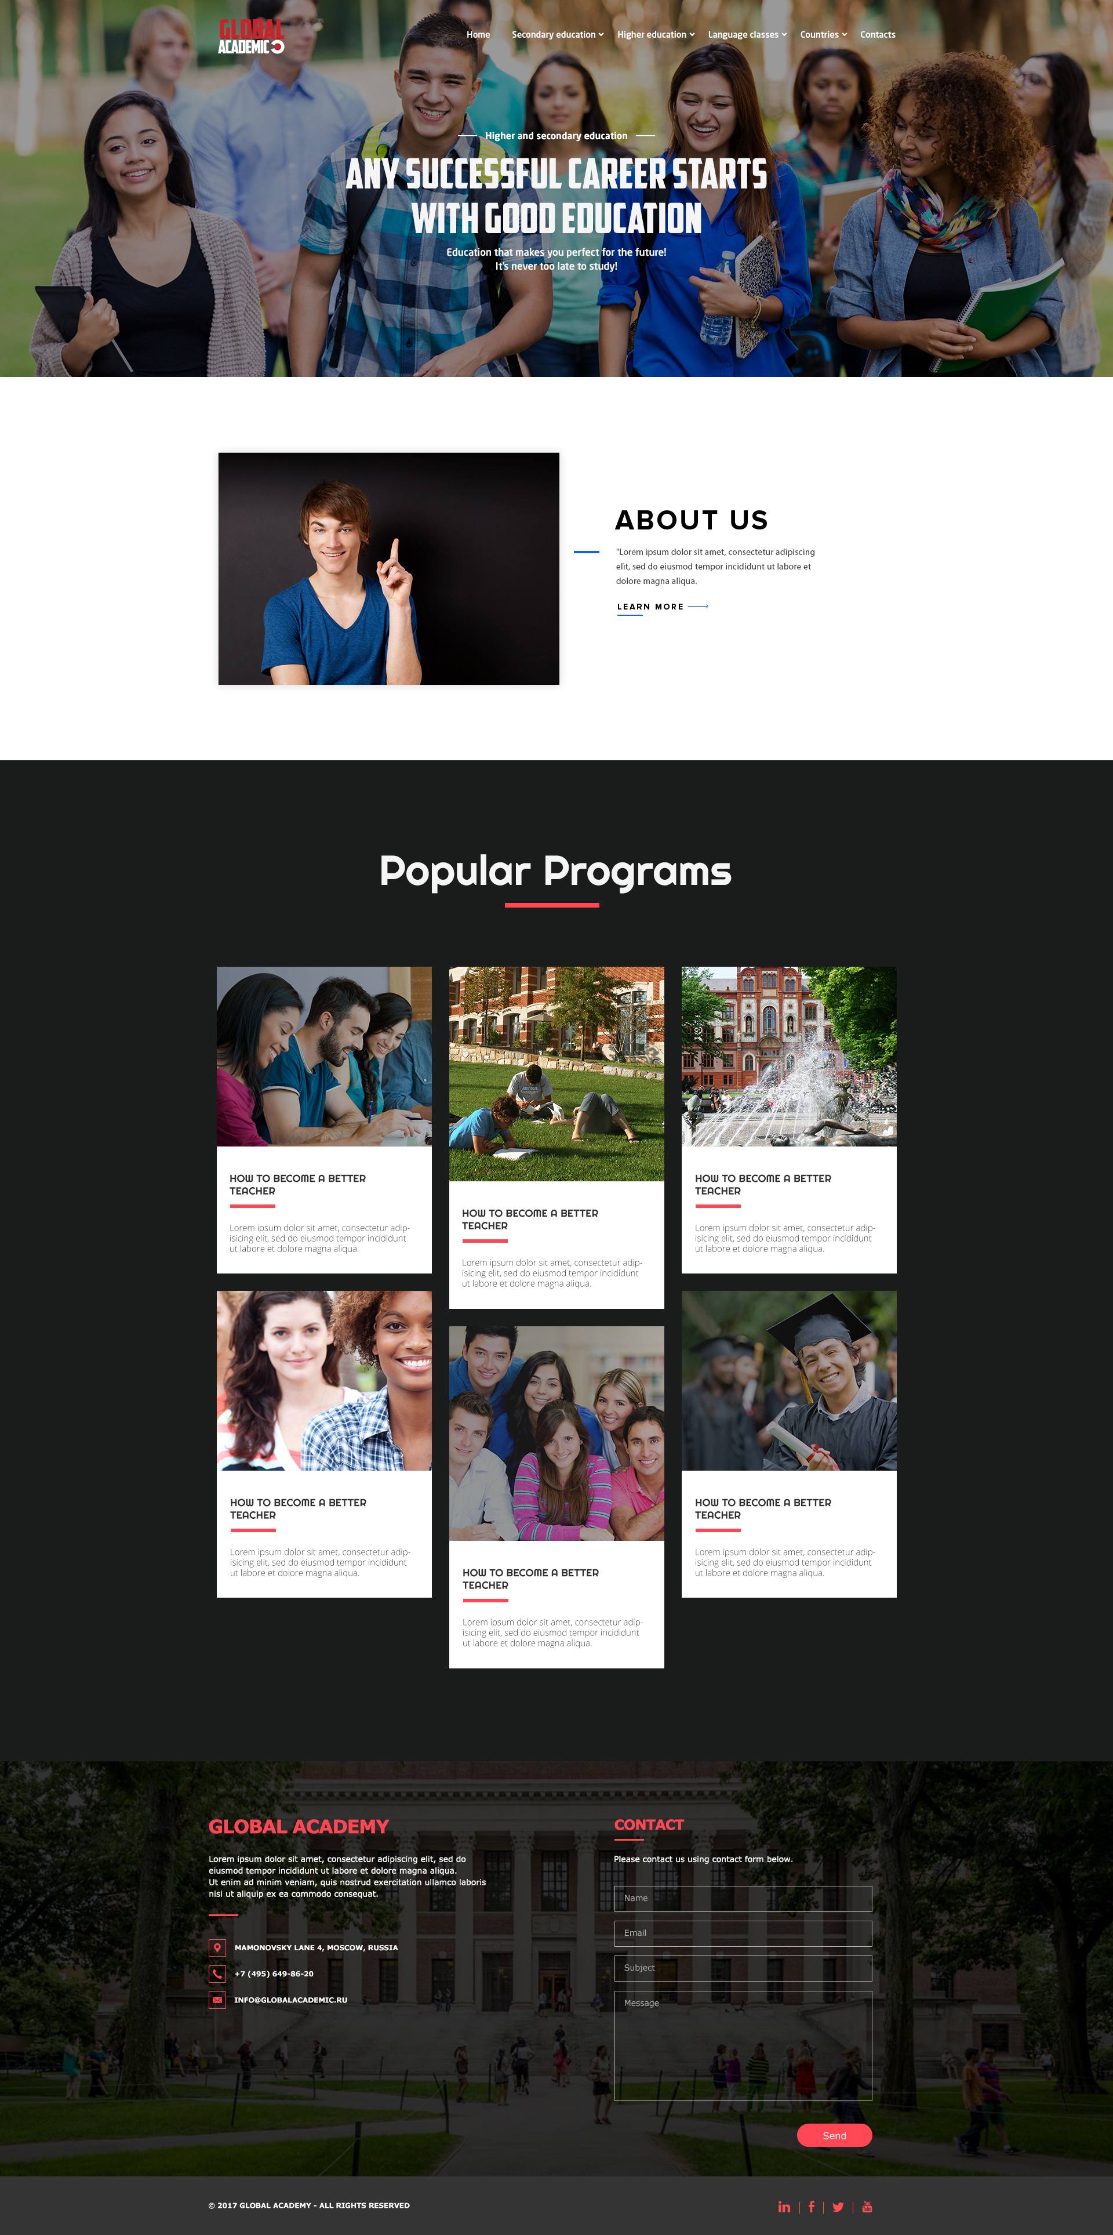Image resolution: width=1113 pixels, height=2235 pixels.
Task: Focus the Message text area
Action: (743, 2045)
